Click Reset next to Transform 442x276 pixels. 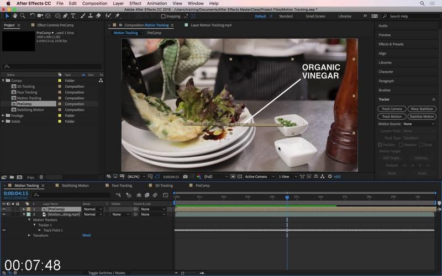click(x=87, y=236)
